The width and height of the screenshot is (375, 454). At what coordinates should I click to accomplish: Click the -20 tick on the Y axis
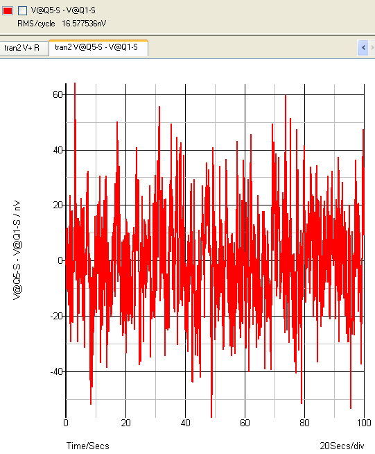[57, 316]
